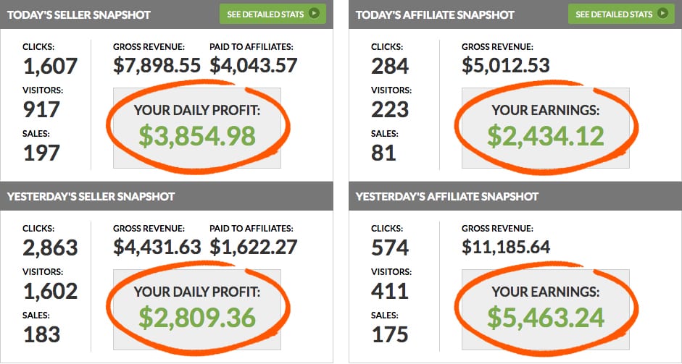682x364 pixels.
Task: Select the Yesterday's Seller Snapshot header
Action: (91, 196)
